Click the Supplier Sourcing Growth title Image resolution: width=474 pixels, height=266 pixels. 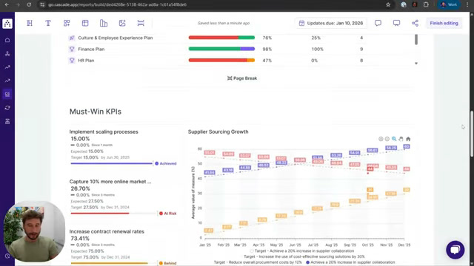tap(218, 132)
